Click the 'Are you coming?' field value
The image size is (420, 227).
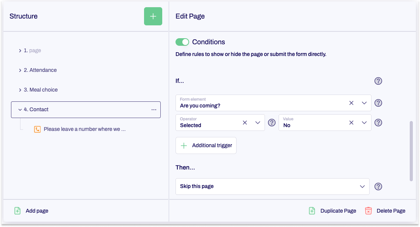[200, 106]
